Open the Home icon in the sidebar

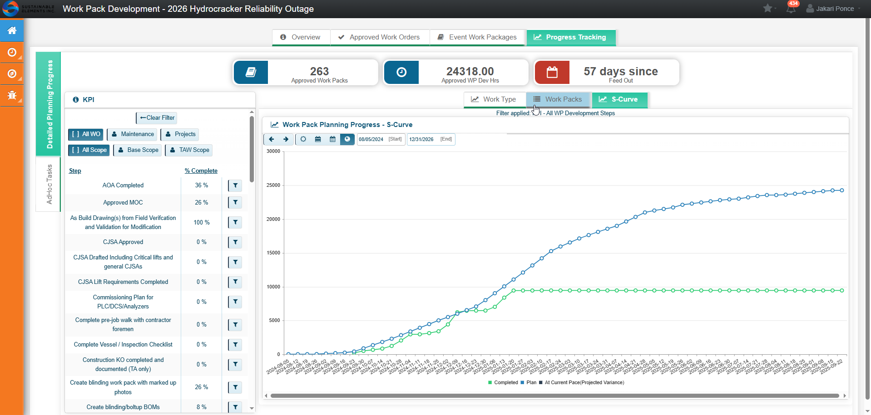[x=12, y=30]
